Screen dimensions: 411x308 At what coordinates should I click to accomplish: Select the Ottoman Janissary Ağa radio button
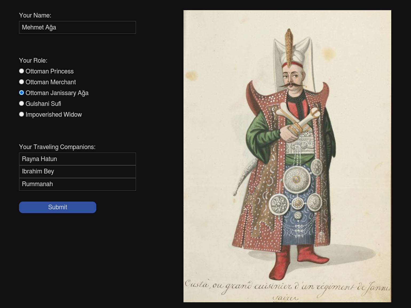click(x=22, y=93)
